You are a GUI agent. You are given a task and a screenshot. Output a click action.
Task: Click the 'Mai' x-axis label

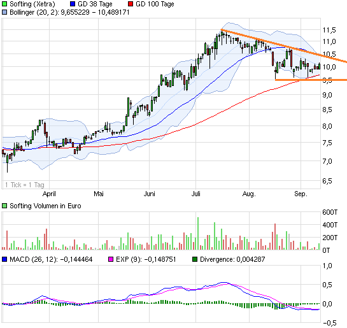(99, 194)
